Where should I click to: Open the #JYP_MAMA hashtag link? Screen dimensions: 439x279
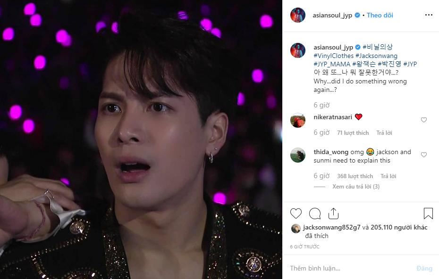pyautogui.click(x=333, y=63)
